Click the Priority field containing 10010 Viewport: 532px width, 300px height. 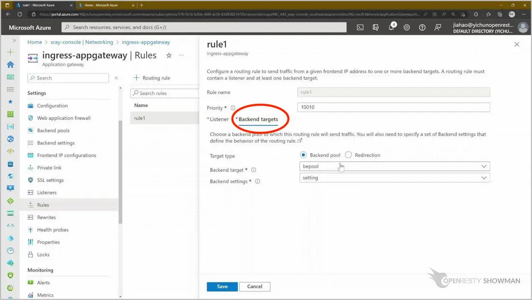[x=393, y=107]
